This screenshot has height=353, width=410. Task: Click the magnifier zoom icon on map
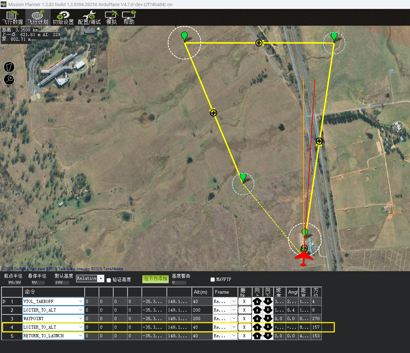(x=9, y=79)
